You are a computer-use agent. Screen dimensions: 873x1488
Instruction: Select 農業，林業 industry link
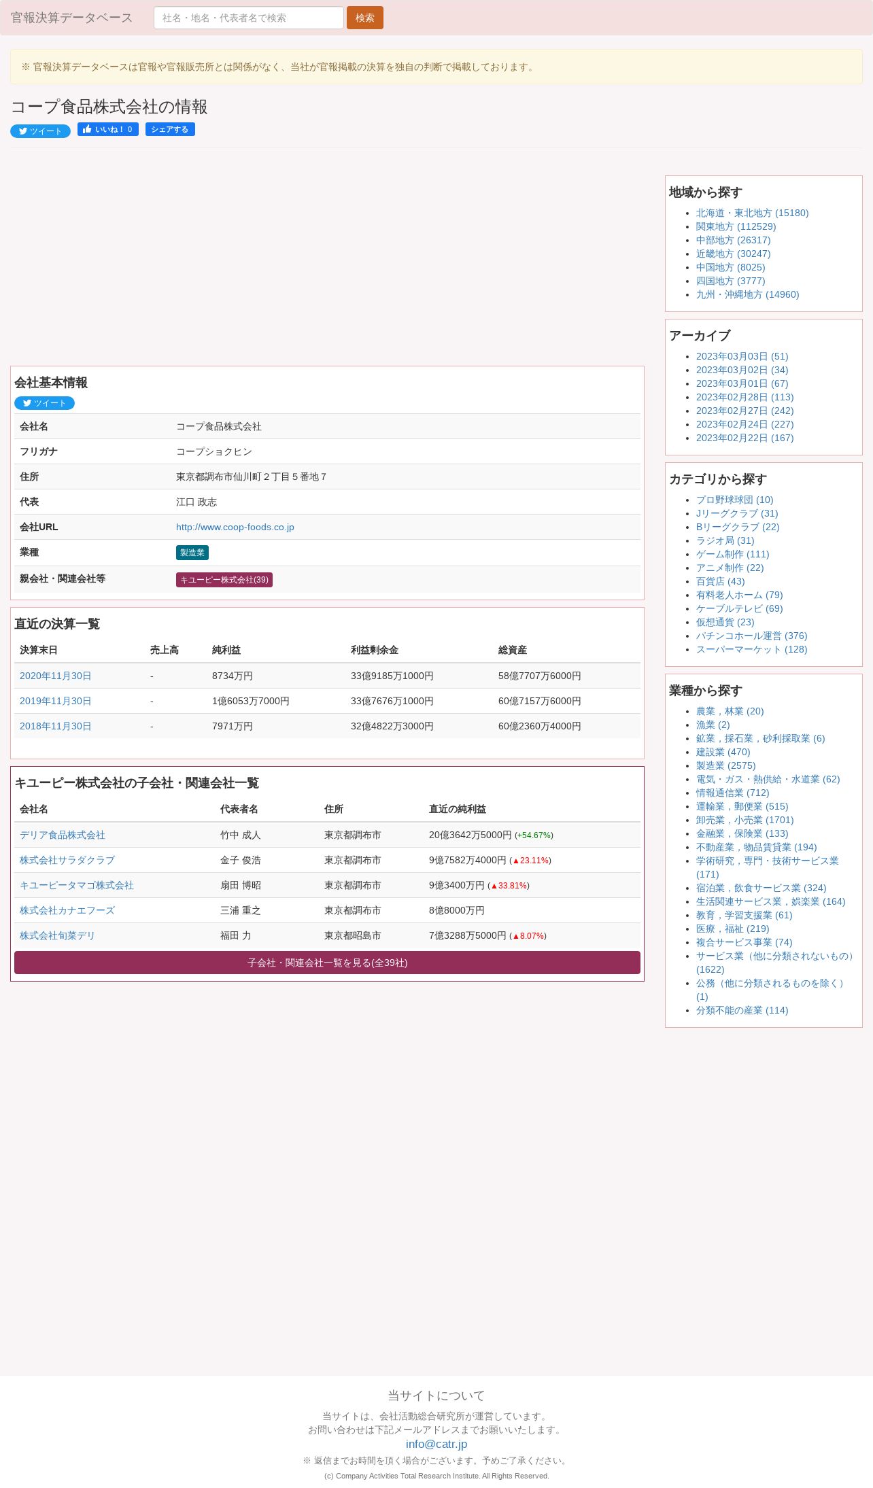[x=730, y=711]
